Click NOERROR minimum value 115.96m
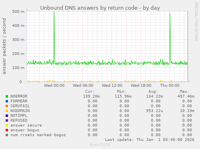 click(123, 96)
